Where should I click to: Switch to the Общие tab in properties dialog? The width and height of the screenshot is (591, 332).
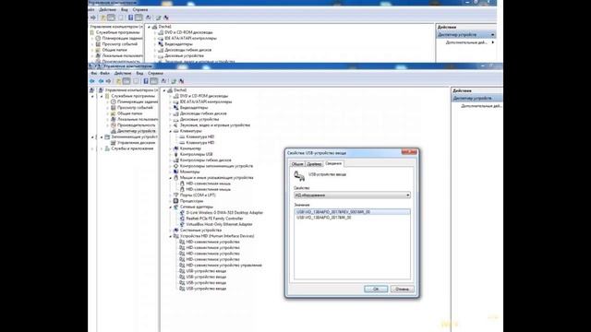(297, 164)
